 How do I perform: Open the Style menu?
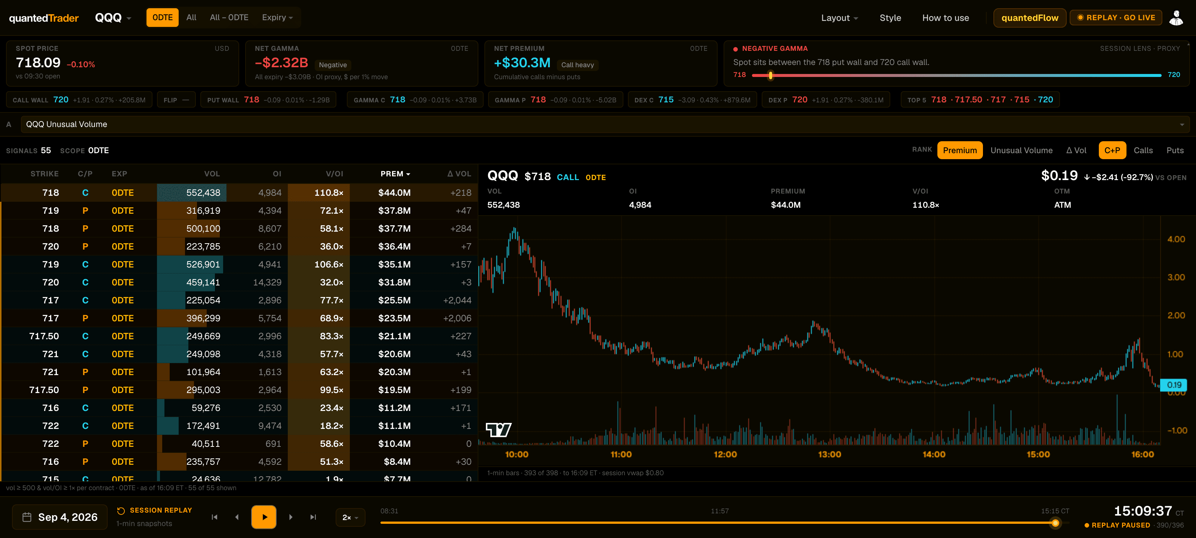point(890,18)
